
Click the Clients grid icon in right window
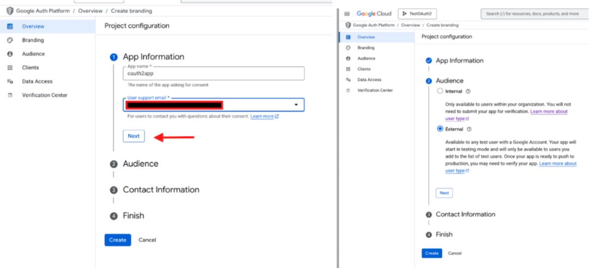(x=348, y=69)
